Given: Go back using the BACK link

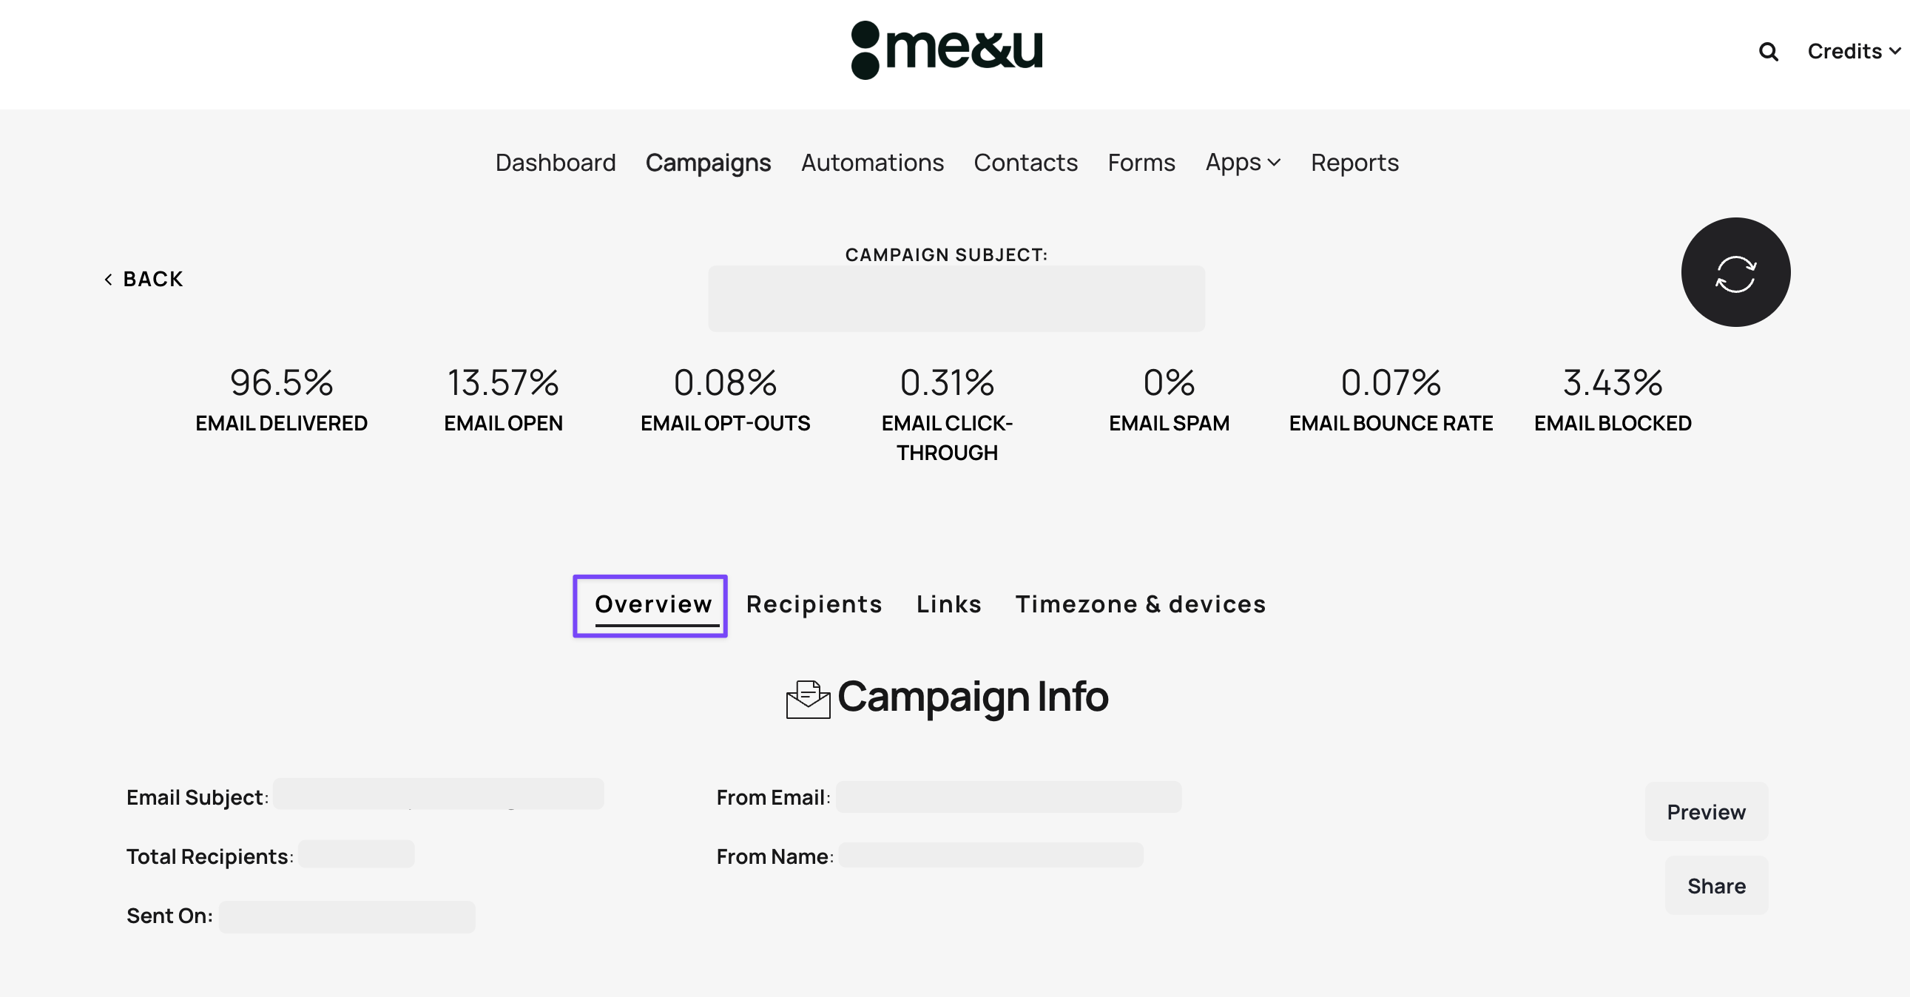Looking at the screenshot, I should point(144,279).
